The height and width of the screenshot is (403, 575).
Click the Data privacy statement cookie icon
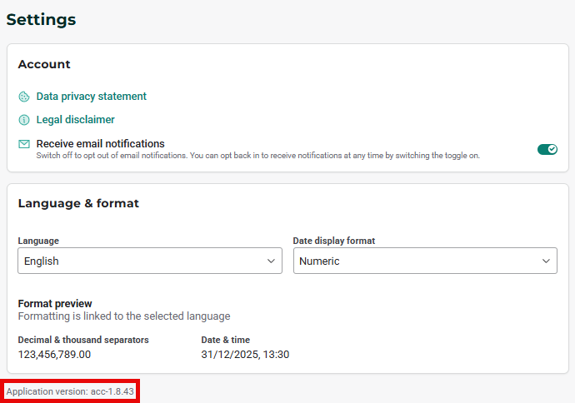24,97
